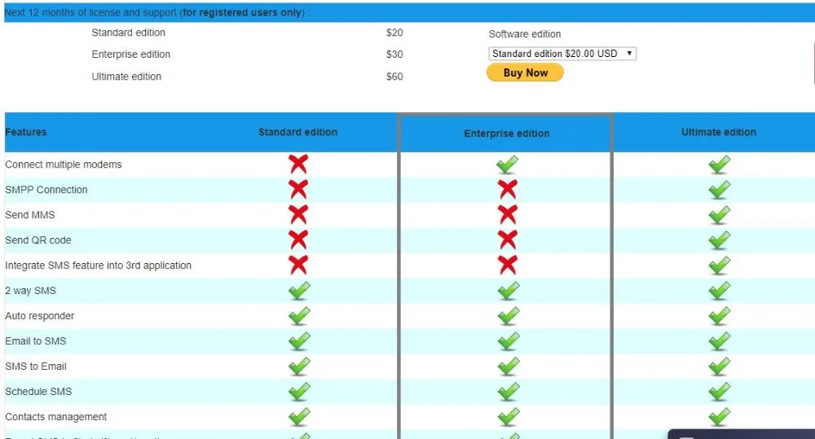Click green check for Connect multiple modems Ultimate
This screenshot has width=815, height=439.
pyautogui.click(x=720, y=165)
